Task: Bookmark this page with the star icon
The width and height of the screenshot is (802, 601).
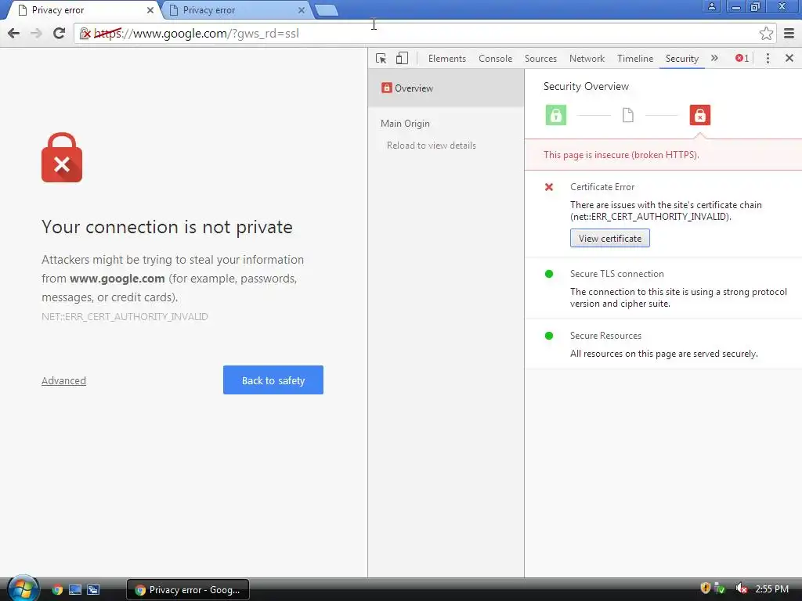Action: point(766,33)
